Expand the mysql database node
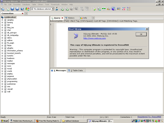 click(2, 69)
